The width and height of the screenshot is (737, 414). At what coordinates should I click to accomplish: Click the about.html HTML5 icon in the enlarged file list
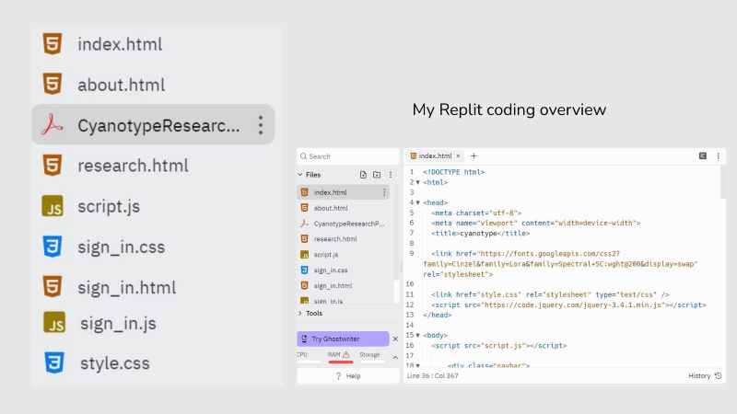(x=53, y=84)
